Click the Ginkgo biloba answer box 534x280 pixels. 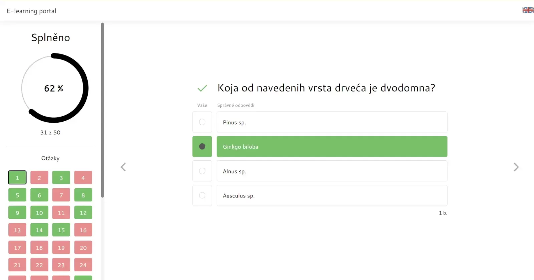point(332,147)
